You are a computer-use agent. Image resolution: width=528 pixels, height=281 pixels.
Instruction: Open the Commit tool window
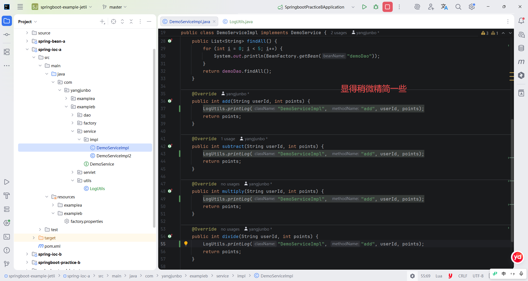pos(7,35)
